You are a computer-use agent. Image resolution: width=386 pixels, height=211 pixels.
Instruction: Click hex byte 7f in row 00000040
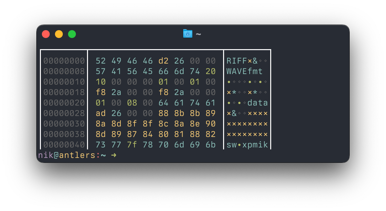coord(132,145)
